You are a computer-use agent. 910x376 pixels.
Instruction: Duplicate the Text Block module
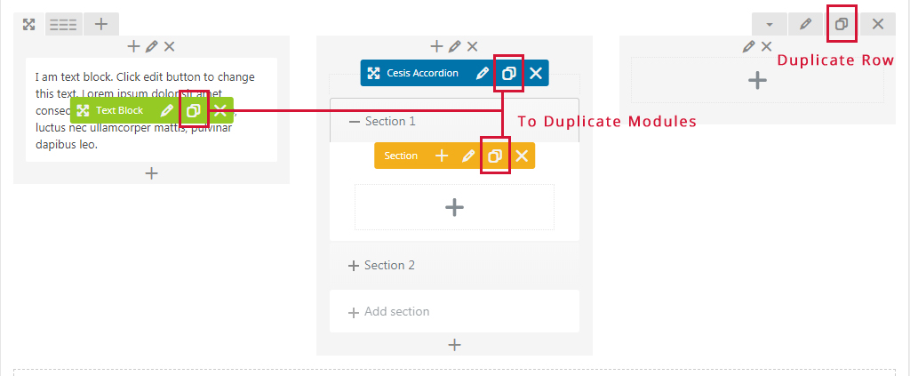point(193,111)
